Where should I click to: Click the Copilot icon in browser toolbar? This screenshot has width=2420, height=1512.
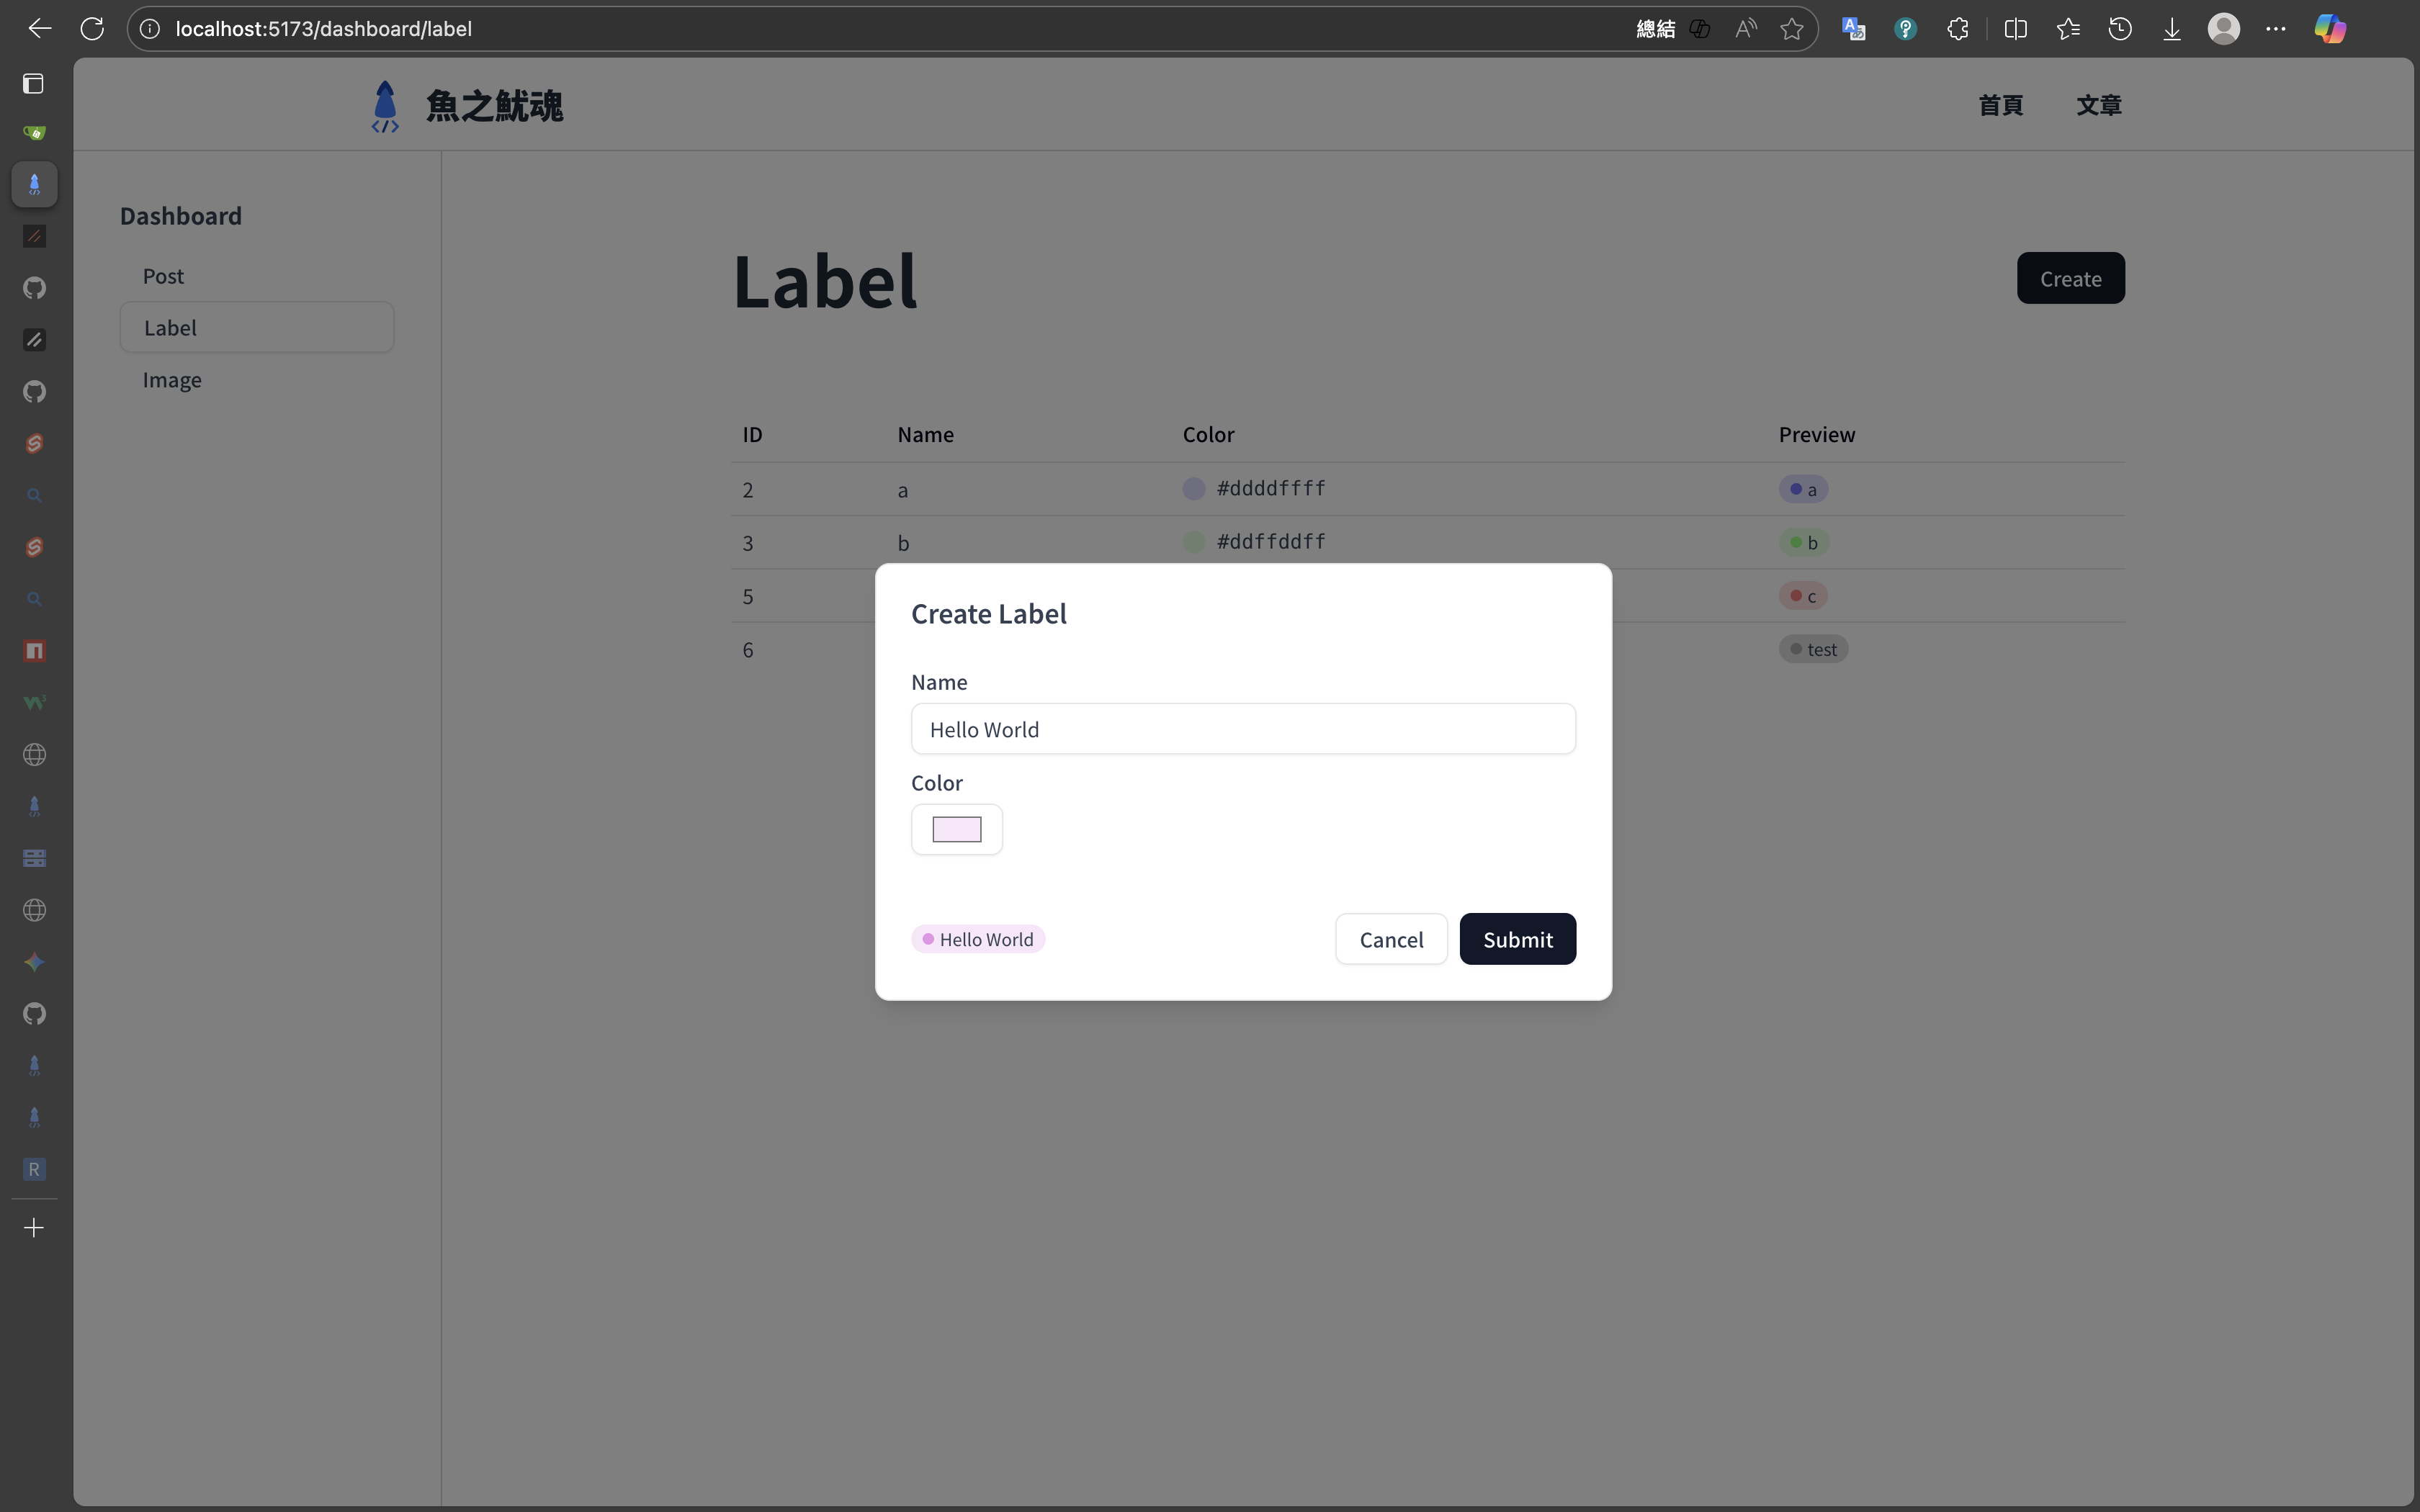coord(2329,29)
